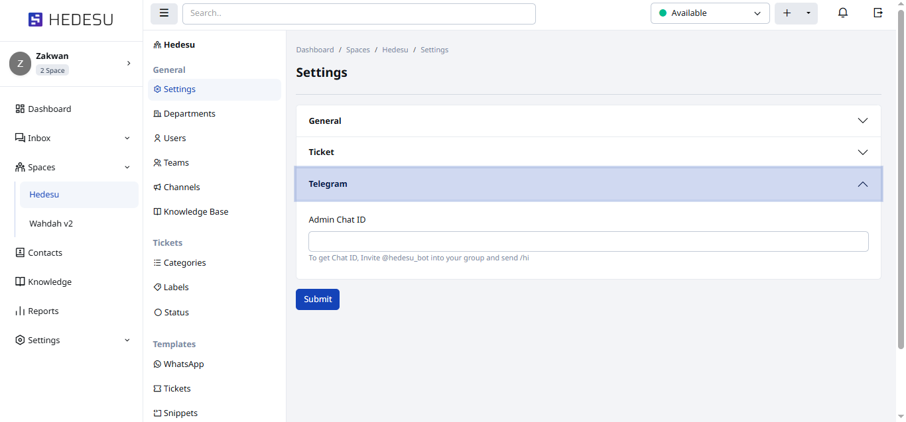Click the logout icon in top bar
906x422 pixels.
click(878, 13)
